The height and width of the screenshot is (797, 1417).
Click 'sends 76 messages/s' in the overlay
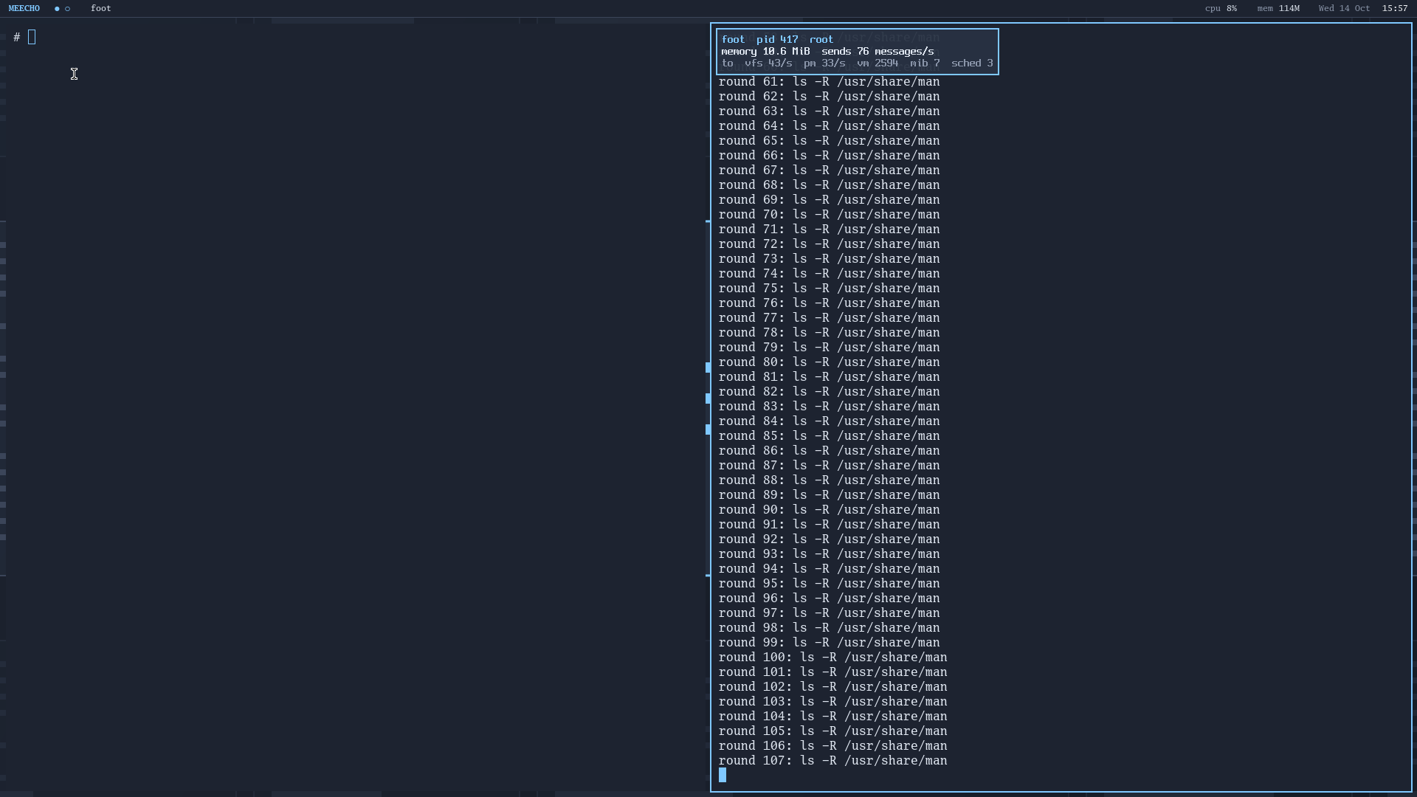(878, 52)
